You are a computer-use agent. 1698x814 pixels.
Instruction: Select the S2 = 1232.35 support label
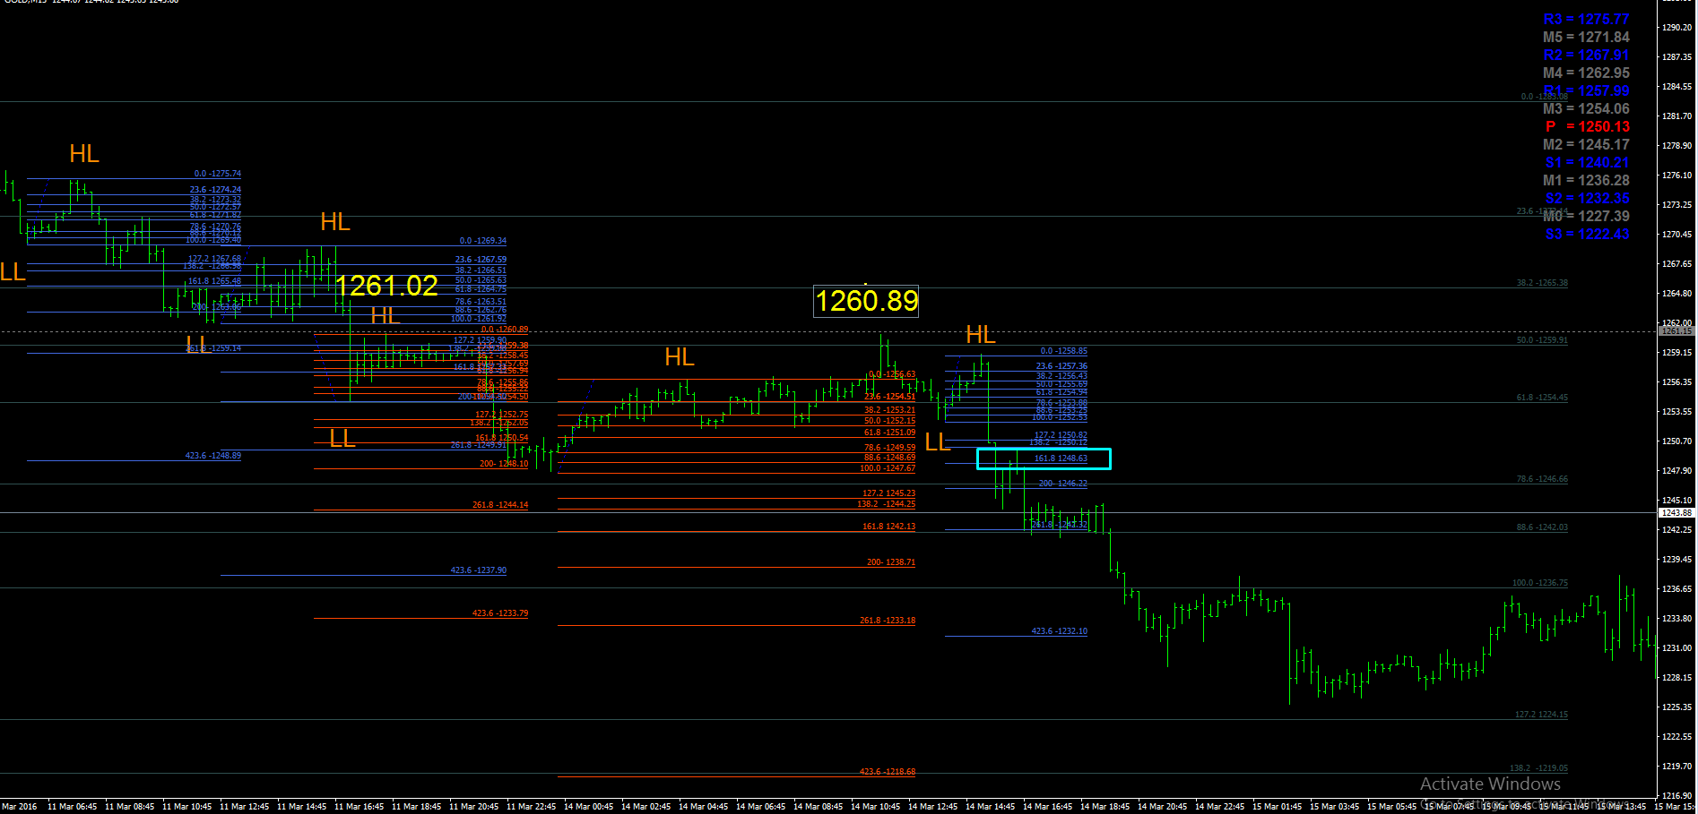click(1588, 199)
